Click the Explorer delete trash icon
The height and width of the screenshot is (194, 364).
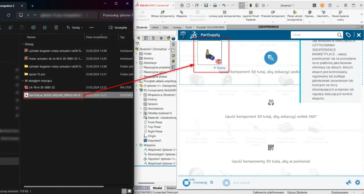(x=56, y=27)
